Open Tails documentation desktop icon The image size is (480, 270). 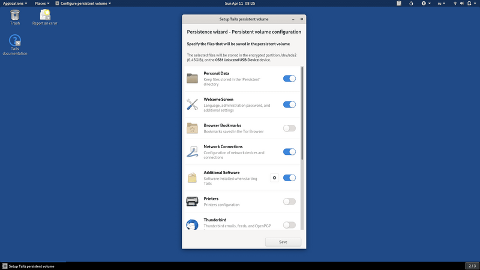point(14,44)
